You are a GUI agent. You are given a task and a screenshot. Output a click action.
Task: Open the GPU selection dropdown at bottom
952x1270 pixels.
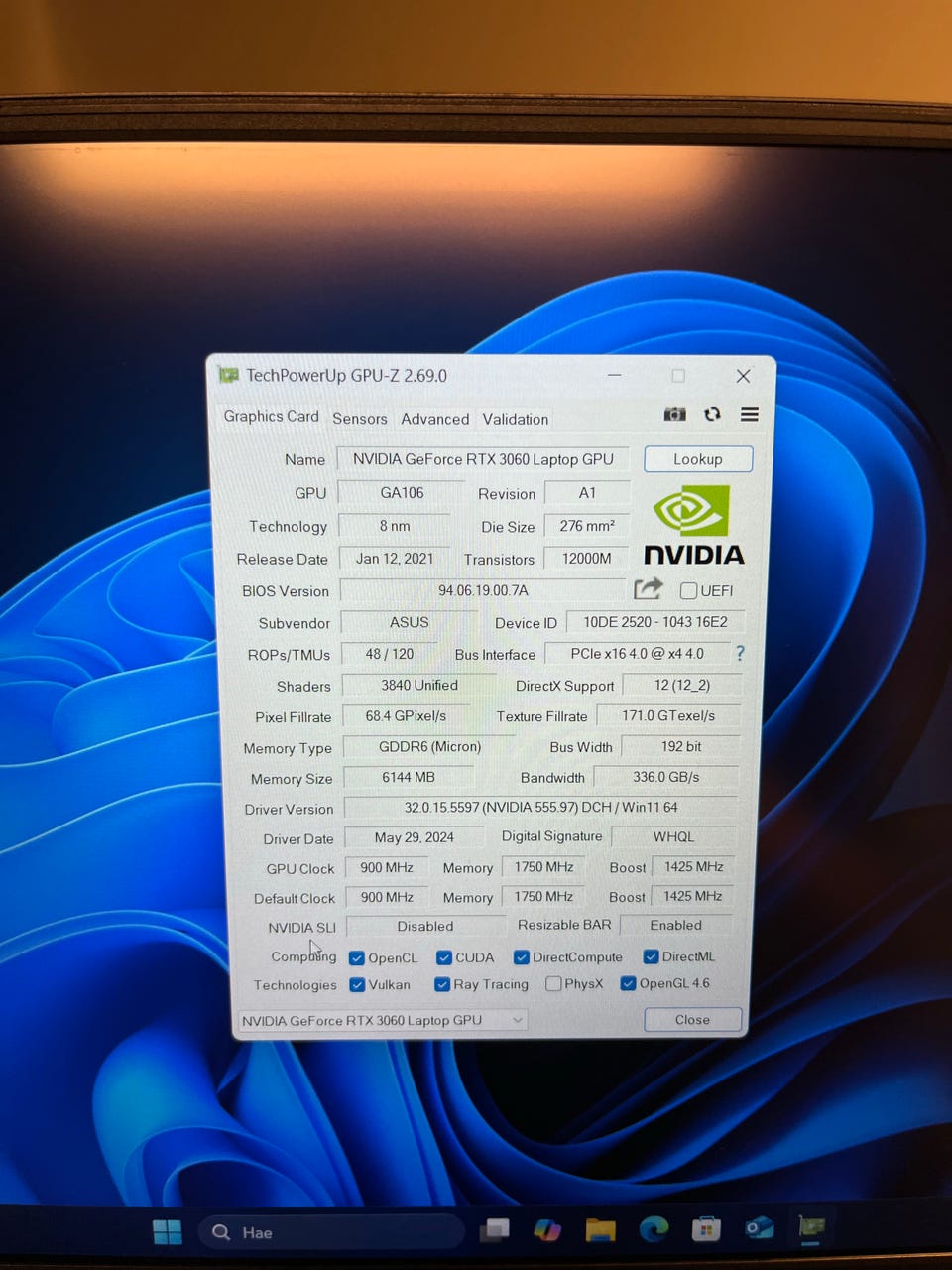pos(382,1020)
